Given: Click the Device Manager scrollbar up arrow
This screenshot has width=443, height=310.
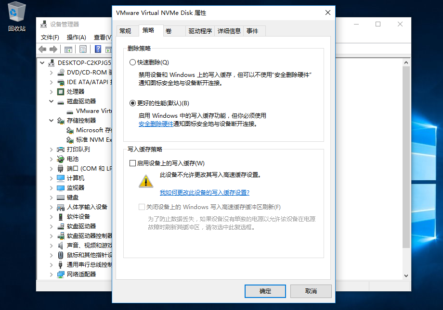Looking at the screenshot, I should coord(406,62).
